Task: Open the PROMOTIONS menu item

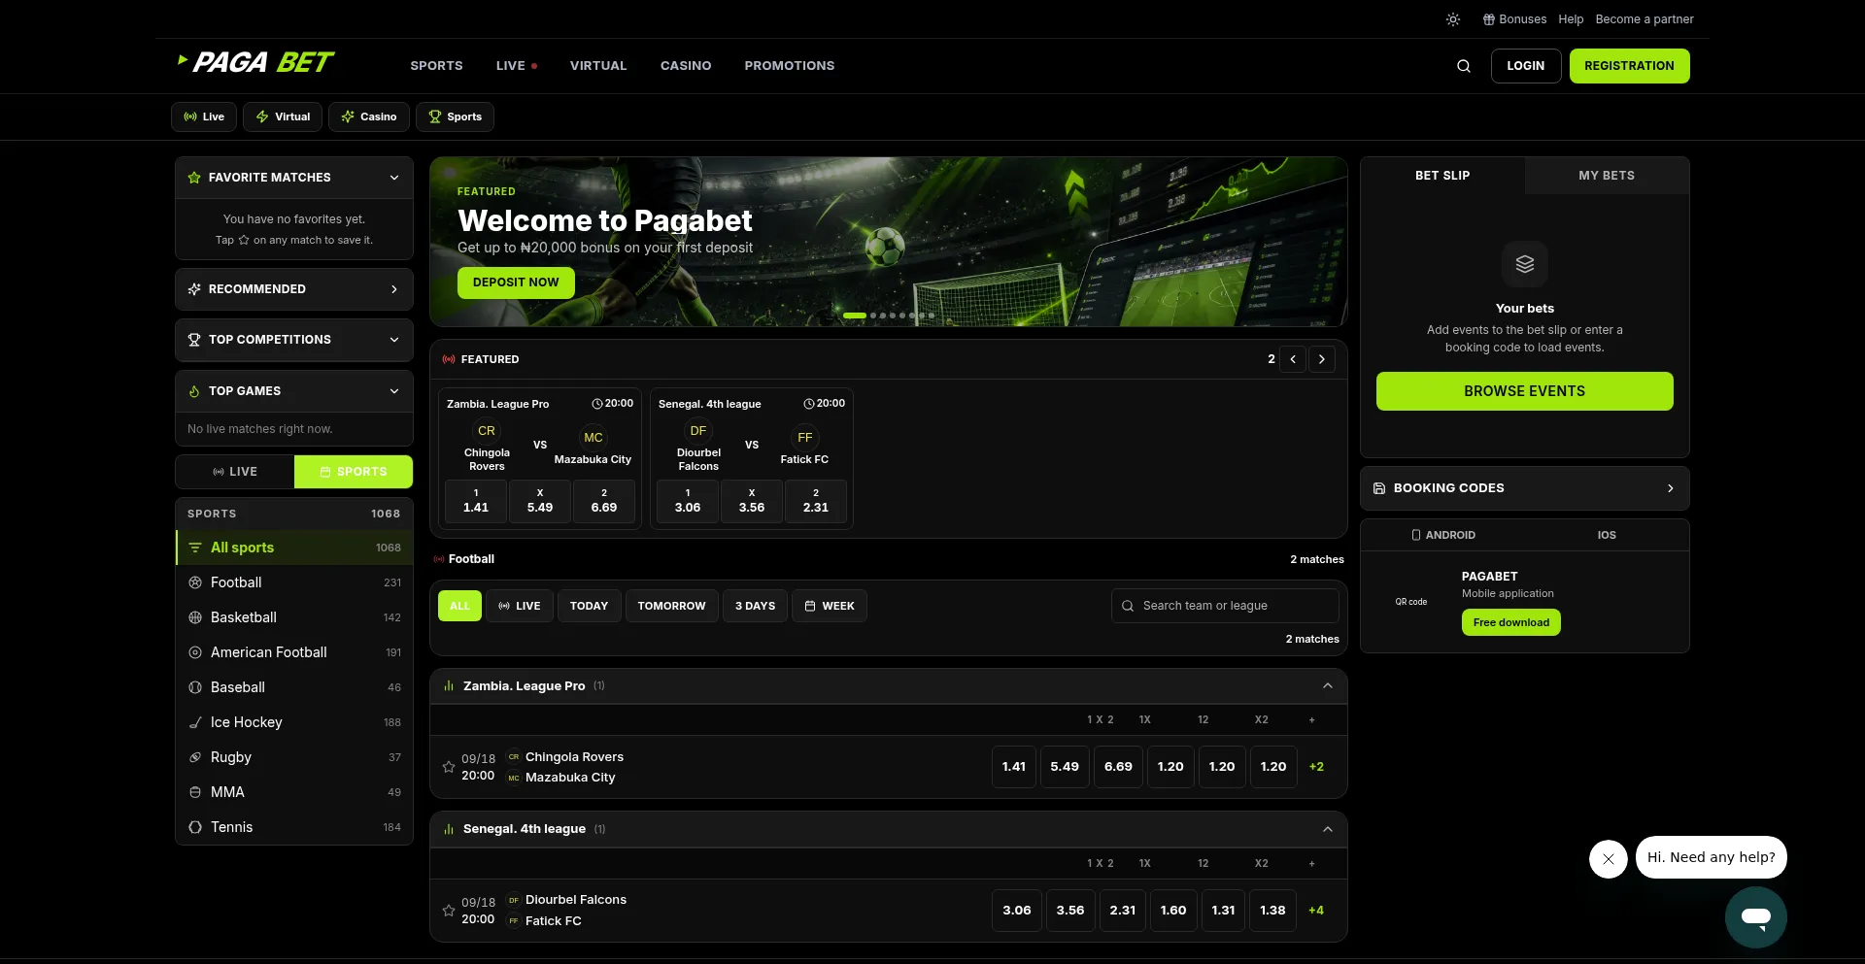Action: click(790, 66)
